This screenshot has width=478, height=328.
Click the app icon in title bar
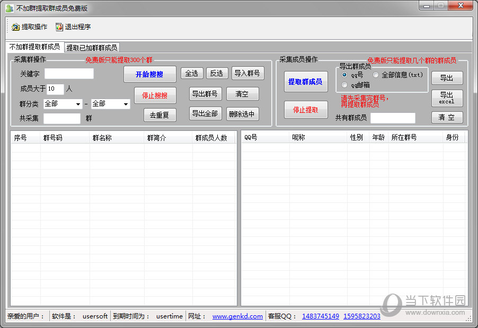click(x=9, y=8)
